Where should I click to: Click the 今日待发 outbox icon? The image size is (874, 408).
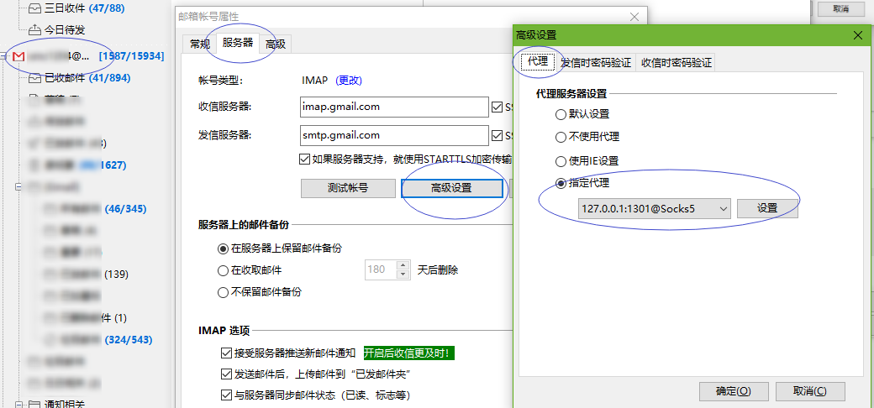[x=35, y=29]
